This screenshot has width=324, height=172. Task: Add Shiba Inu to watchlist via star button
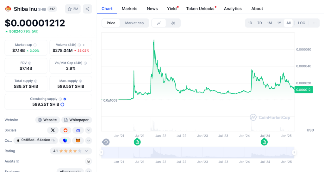[x=73, y=9]
